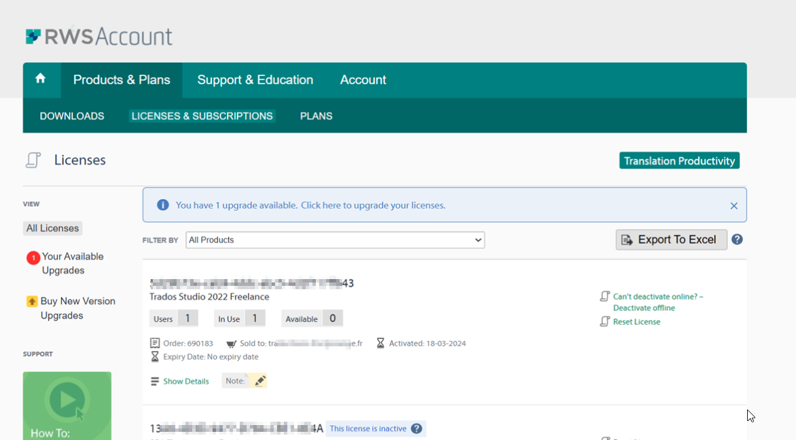The width and height of the screenshot is (796, 440).
Task: Click Reset License link
Action: point(636,322)
